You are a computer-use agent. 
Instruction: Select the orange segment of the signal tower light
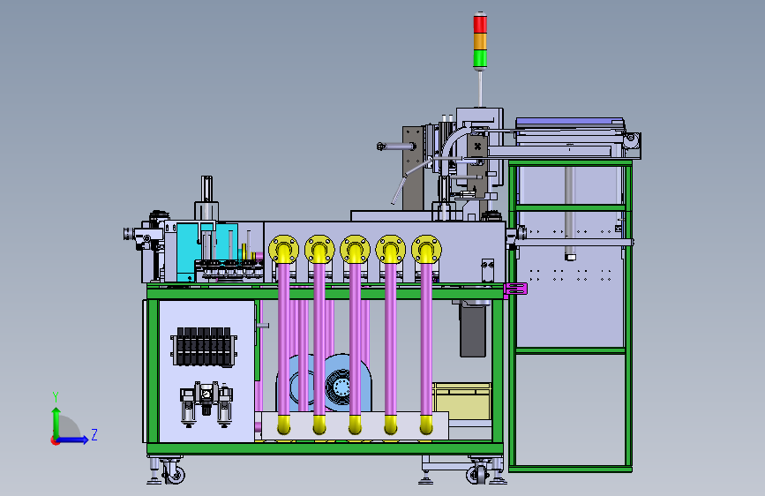coord(480,41)
